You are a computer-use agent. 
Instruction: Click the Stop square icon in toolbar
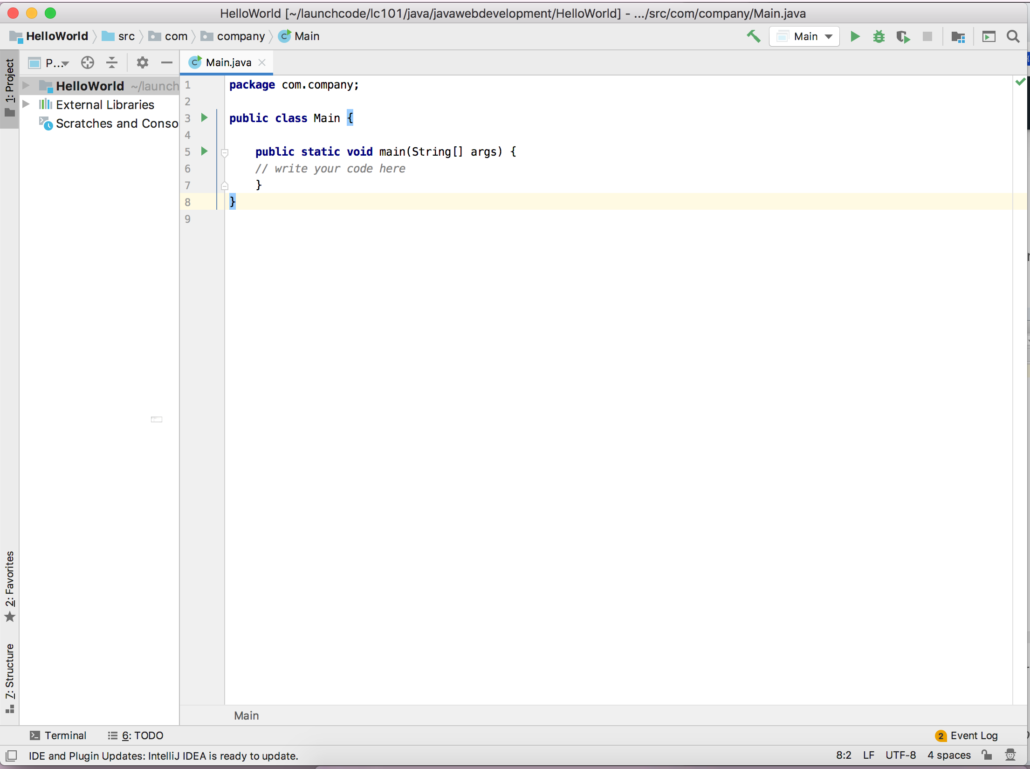coord(927,36)
